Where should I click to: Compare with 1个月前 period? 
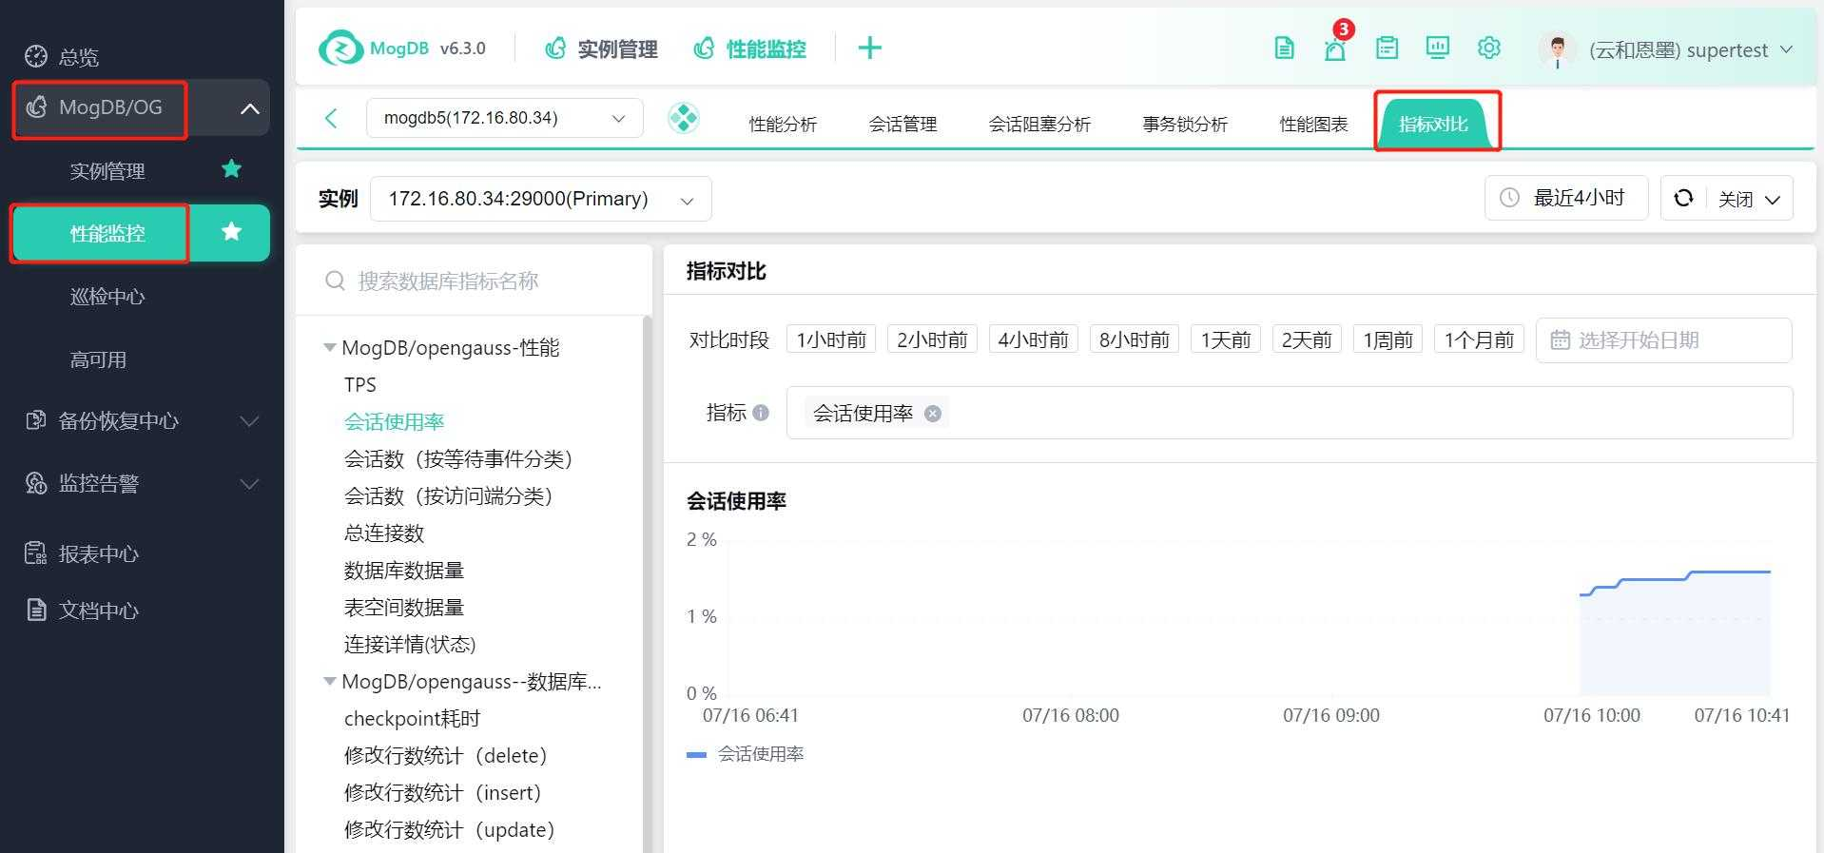point(1479,339)
